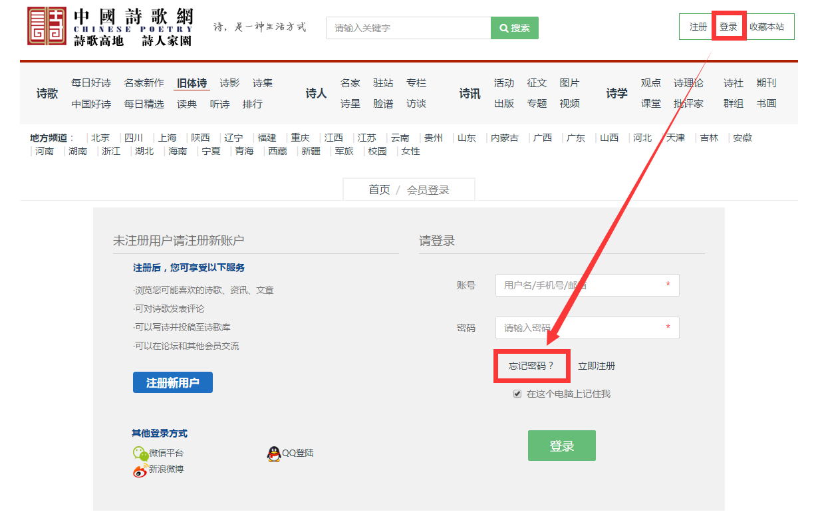Click 收藏本站 in the header
This screenshot has height=526, width=814.
pyautogui.click(x=766, y=27)
